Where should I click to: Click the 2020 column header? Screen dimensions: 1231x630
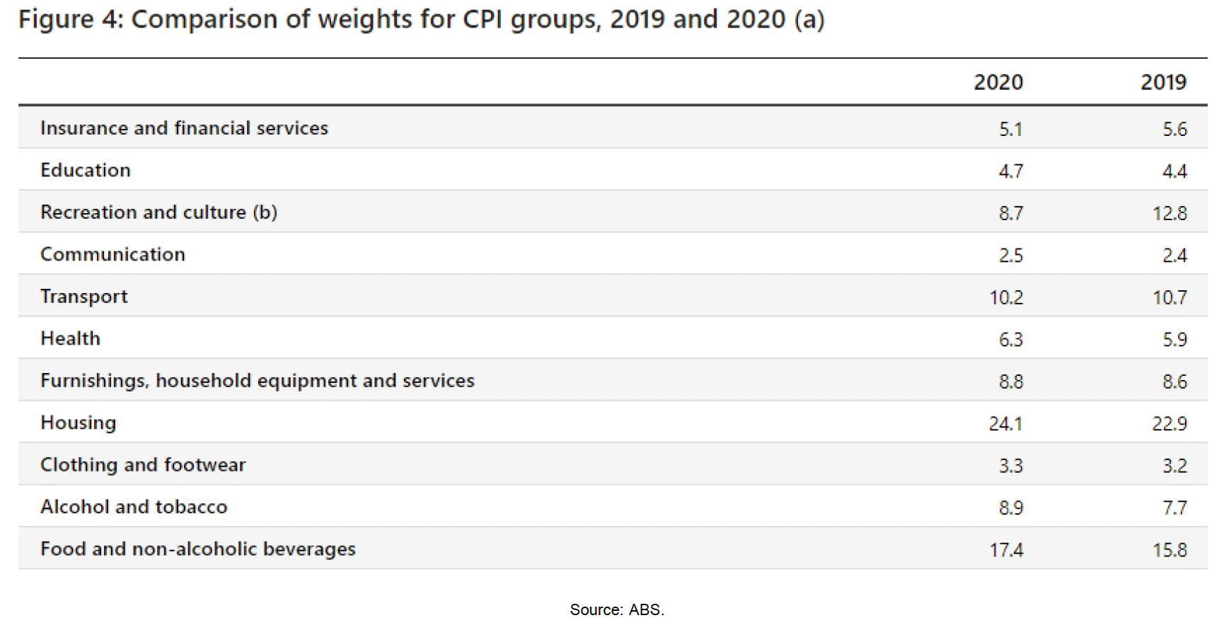(x=998, y=83)
